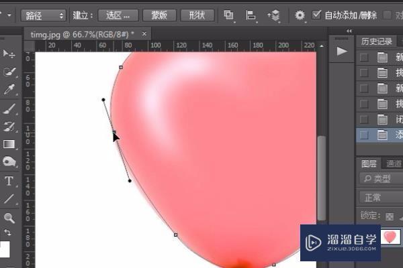Open tool preset picker arrow
403x268 pixels.
tap(9, 15)
